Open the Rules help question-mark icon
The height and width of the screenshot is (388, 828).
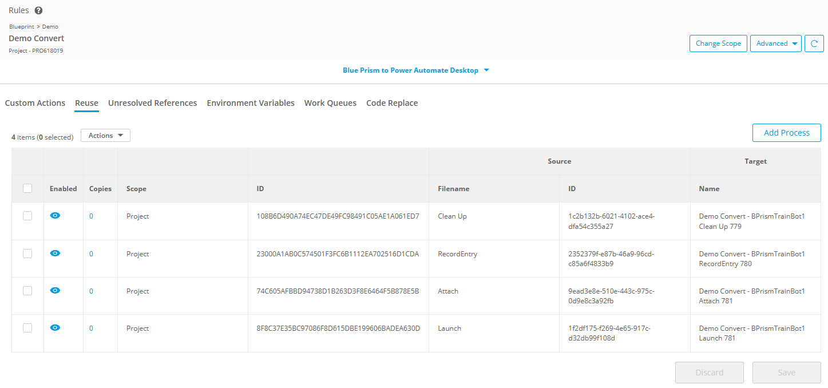click(x=38, y=11)
